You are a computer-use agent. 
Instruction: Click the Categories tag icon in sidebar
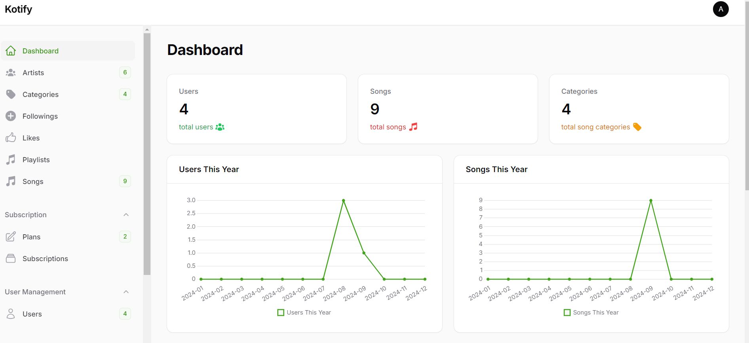coord(11,94)
